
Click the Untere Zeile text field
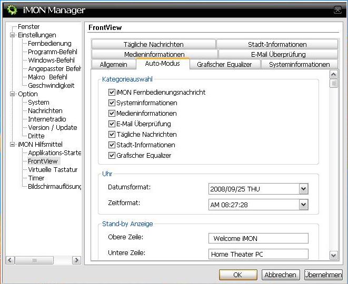click(258, 254)
